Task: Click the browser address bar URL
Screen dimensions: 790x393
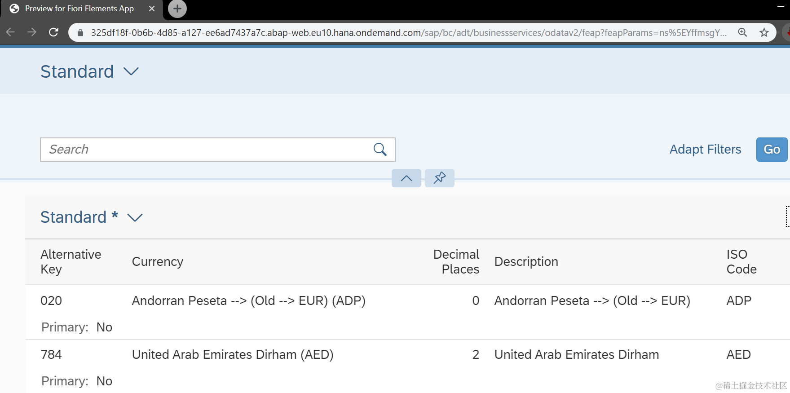Action: (404, 32)
